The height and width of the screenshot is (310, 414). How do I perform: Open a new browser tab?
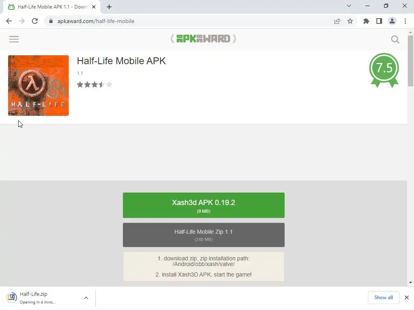[x=109, y=7]
